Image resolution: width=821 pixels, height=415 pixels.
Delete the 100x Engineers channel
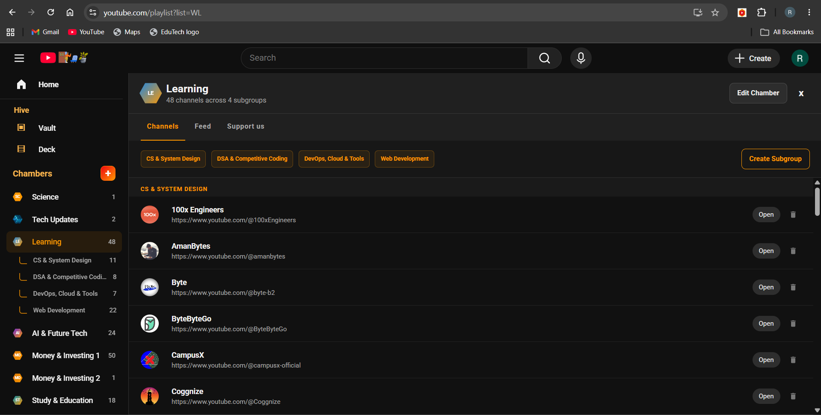point(793,215)
